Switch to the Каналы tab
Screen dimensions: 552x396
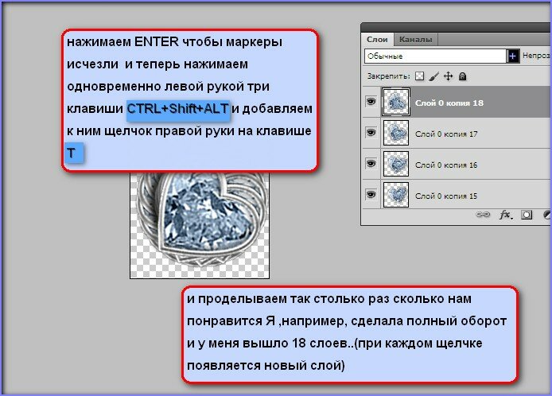tap(415, 39)
